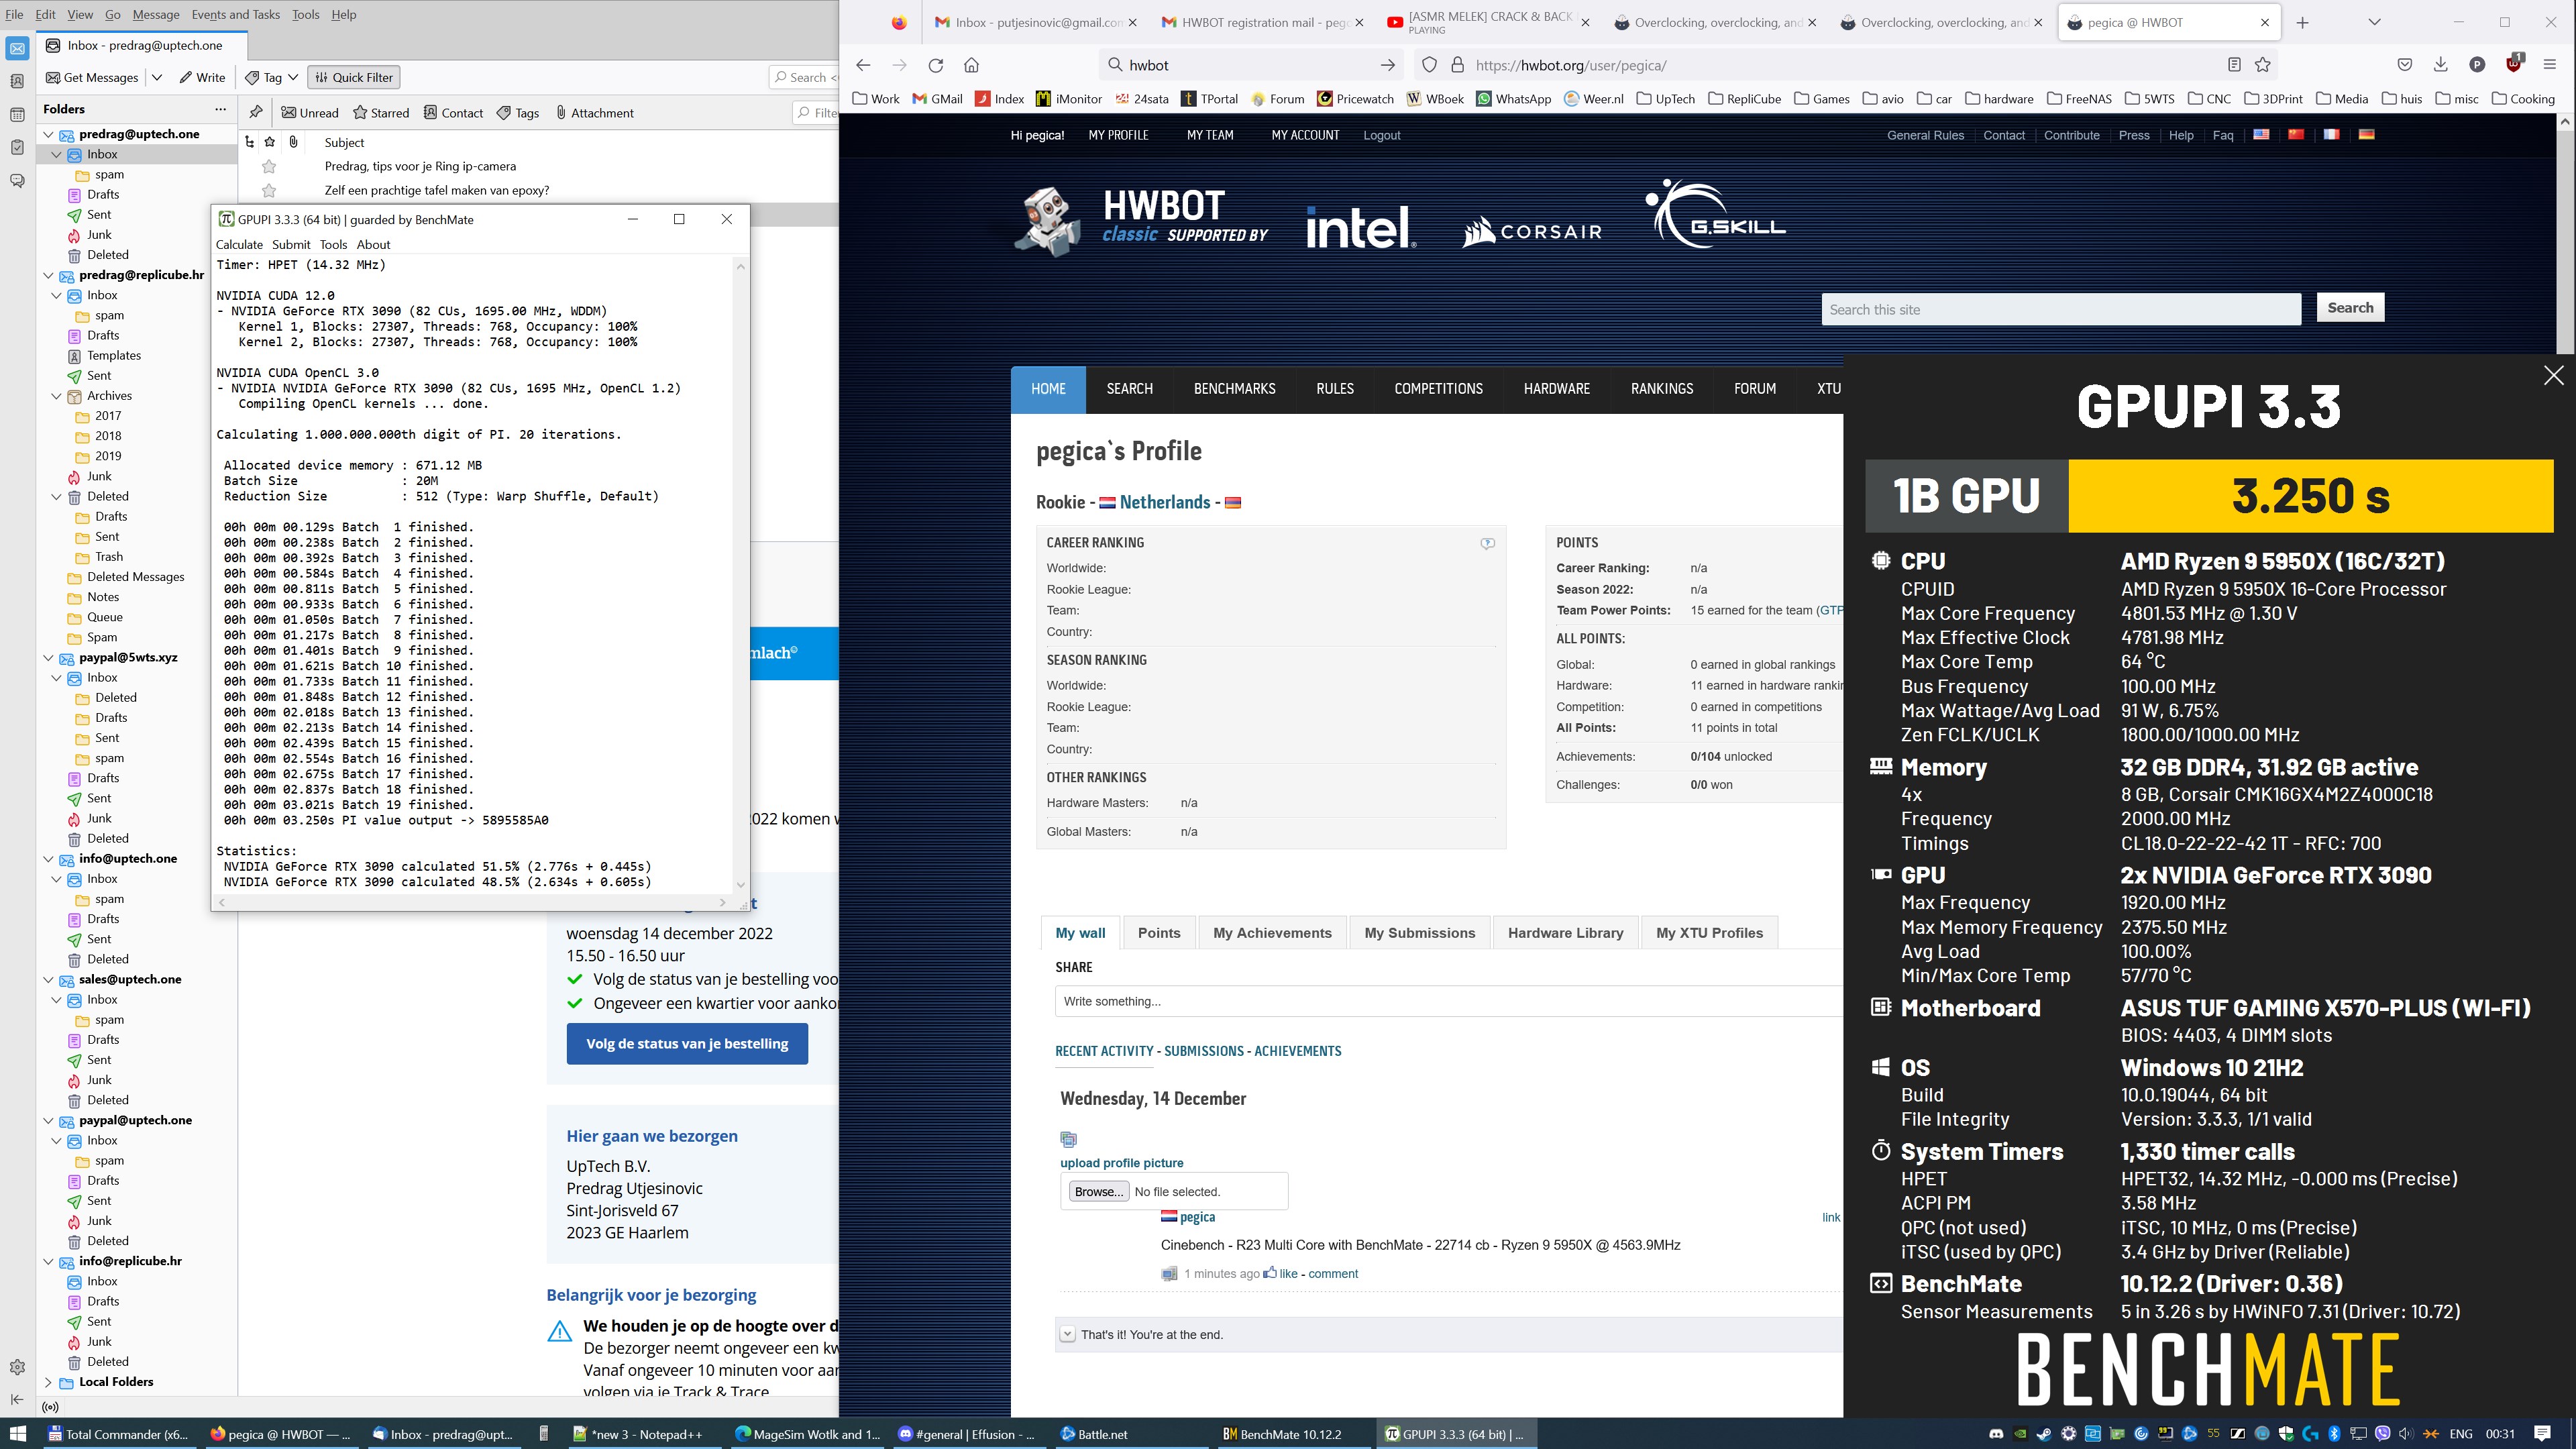This screenshot has width=2576, height=1449.
Task: Click the pin icon in Quick Filter bar
Action: (x=256, y=112)
